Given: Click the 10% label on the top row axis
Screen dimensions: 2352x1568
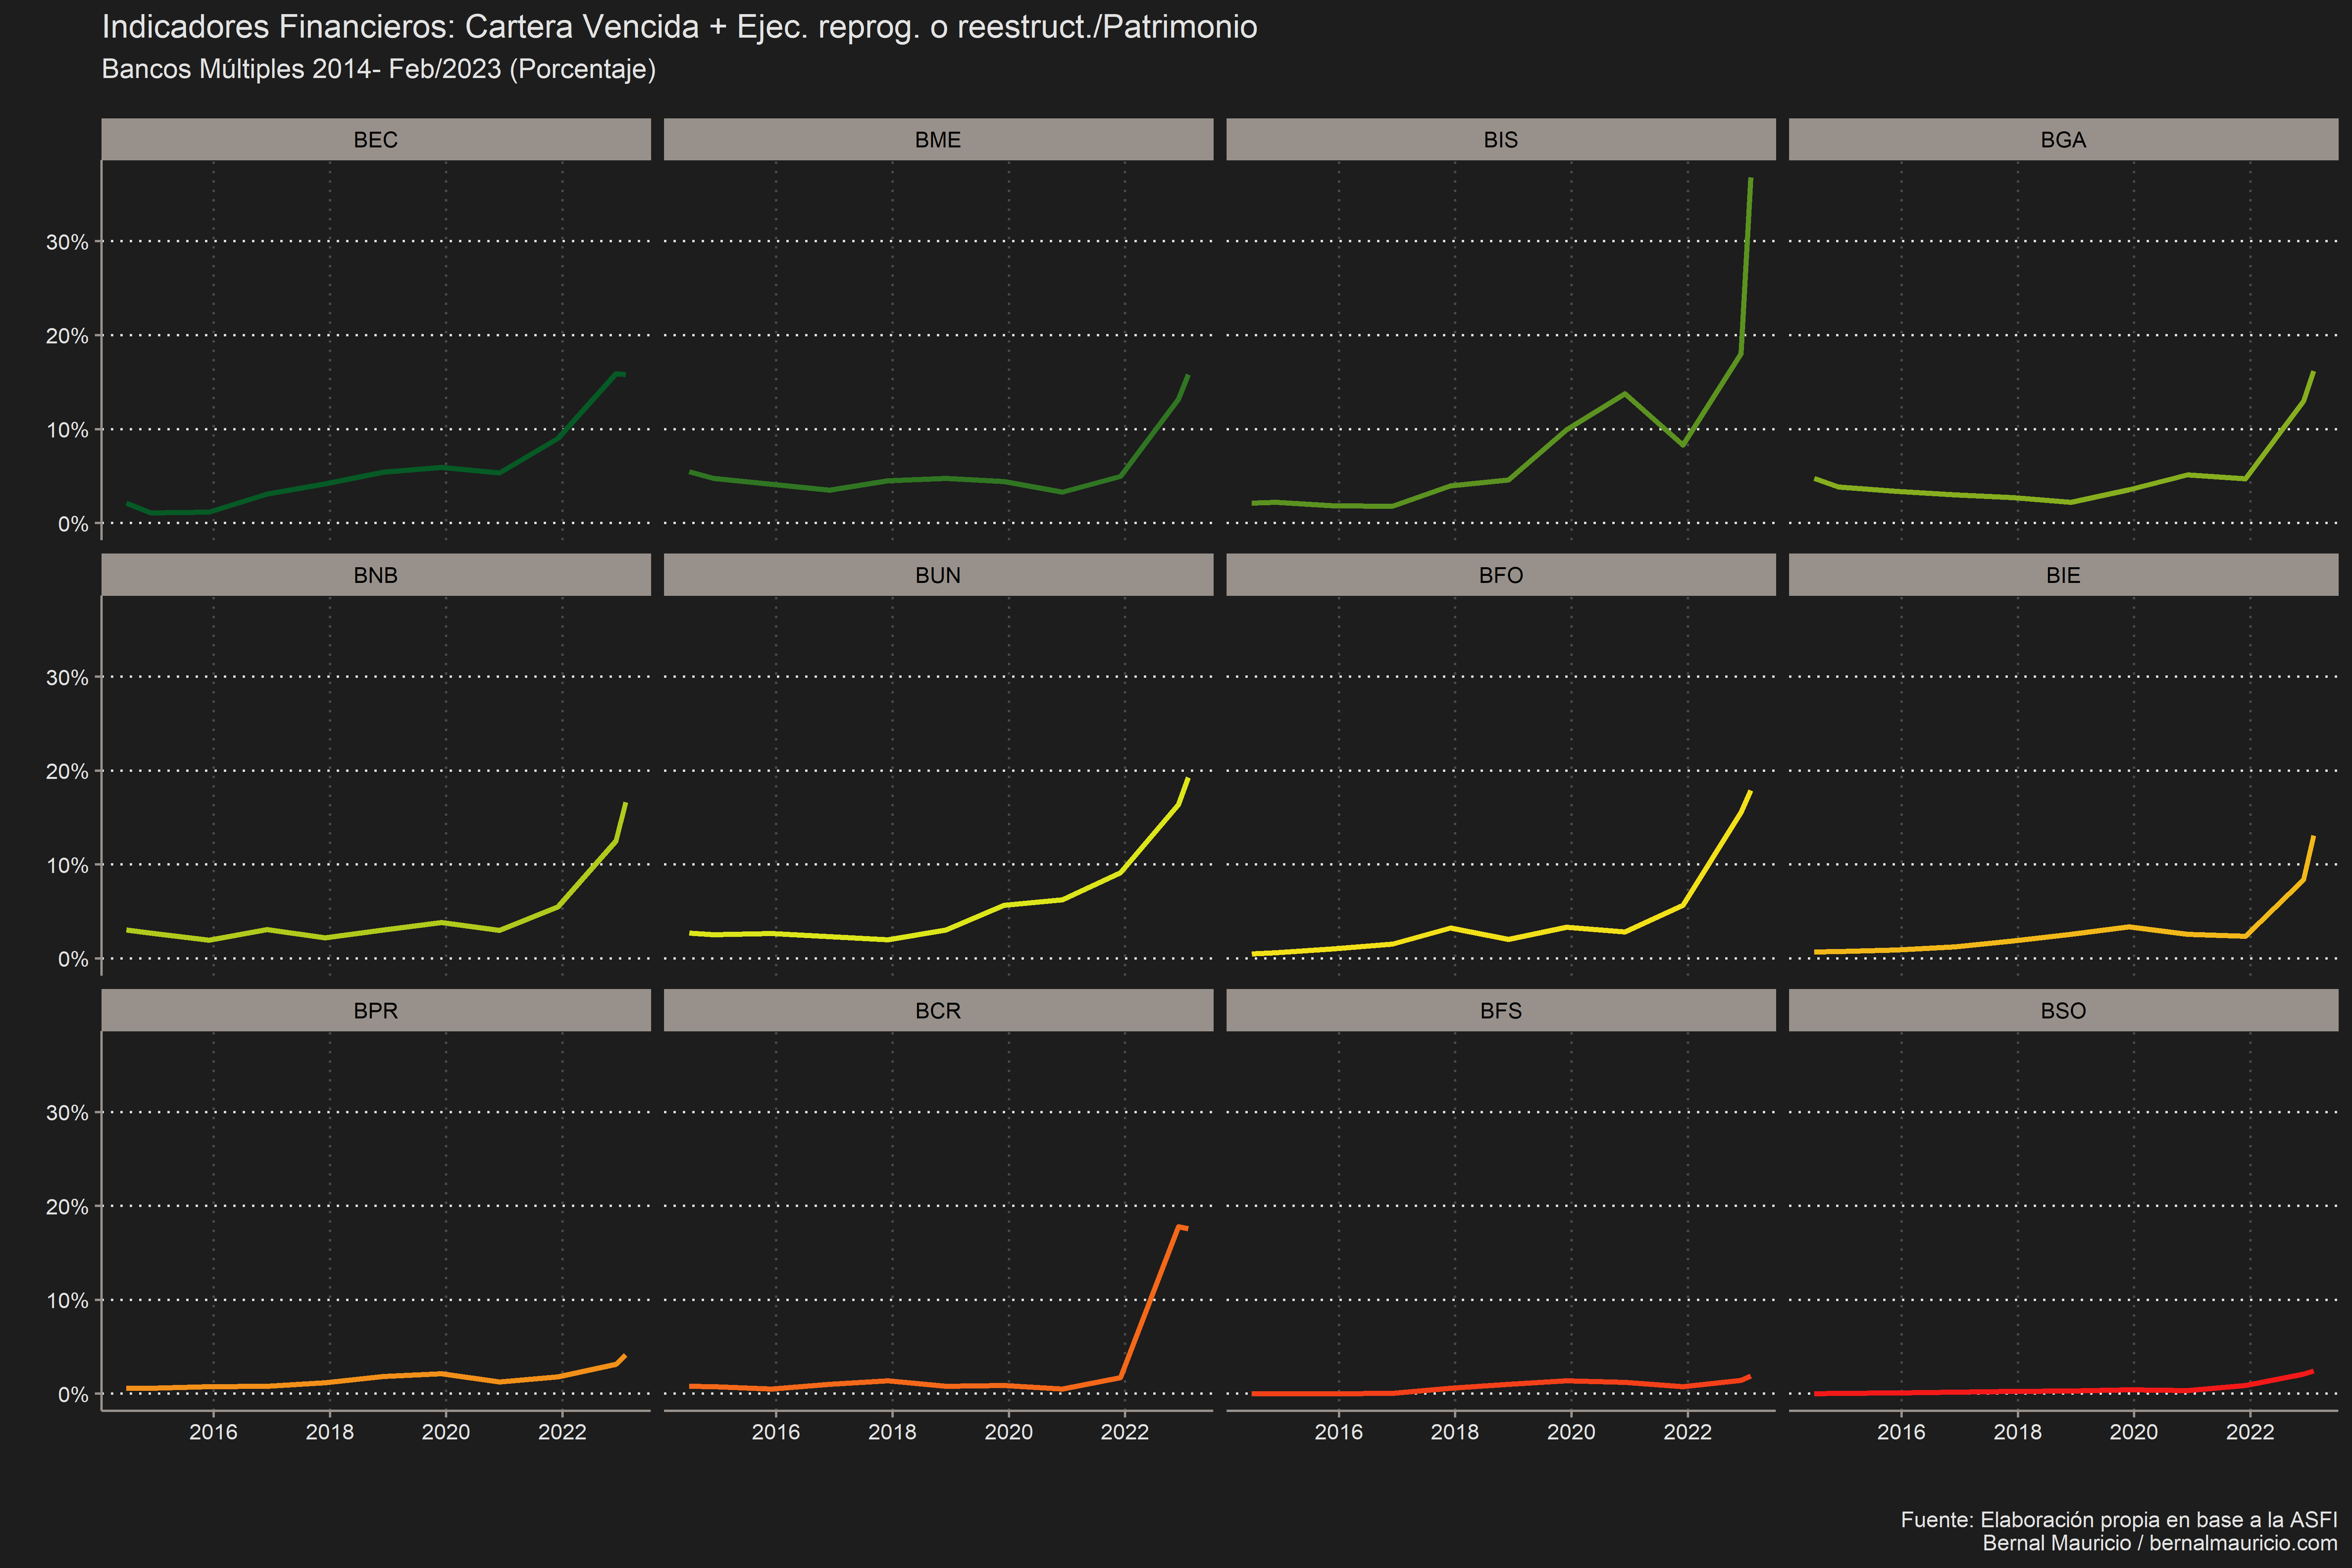Looking at the screenshot, I should pos(67,430).
